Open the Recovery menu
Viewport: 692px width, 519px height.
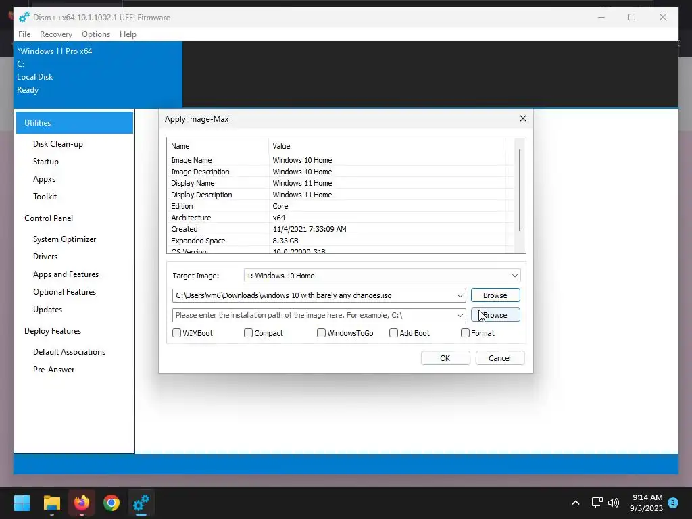click(55, 34)
